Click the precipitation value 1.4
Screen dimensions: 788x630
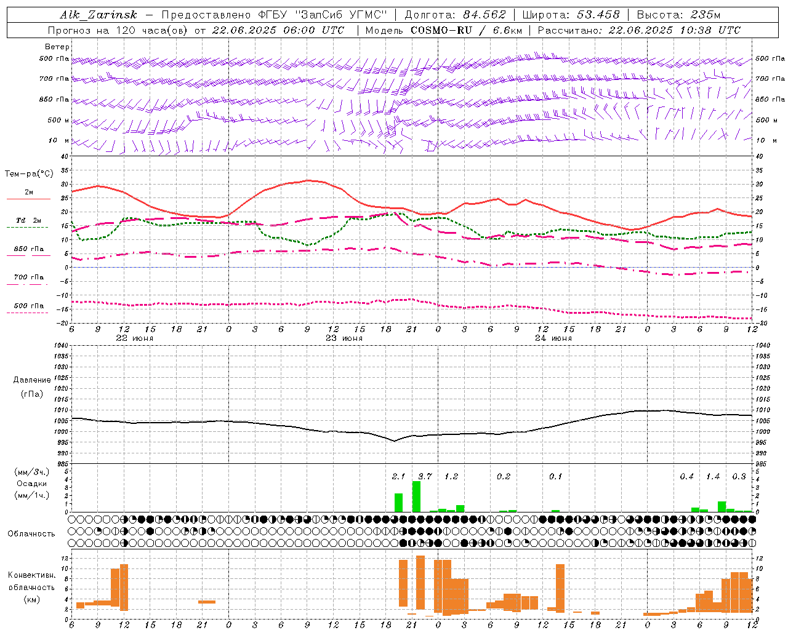point(713,477)
